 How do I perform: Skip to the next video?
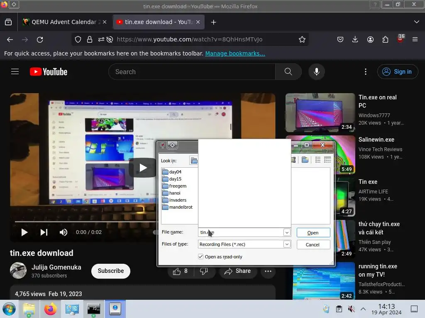coord(44,232)
